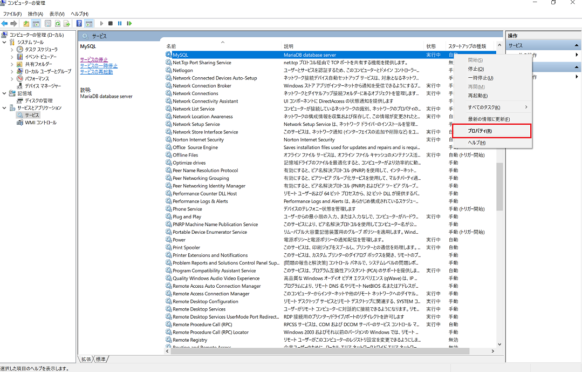Click the Back arrow in the toolbar

4,23
